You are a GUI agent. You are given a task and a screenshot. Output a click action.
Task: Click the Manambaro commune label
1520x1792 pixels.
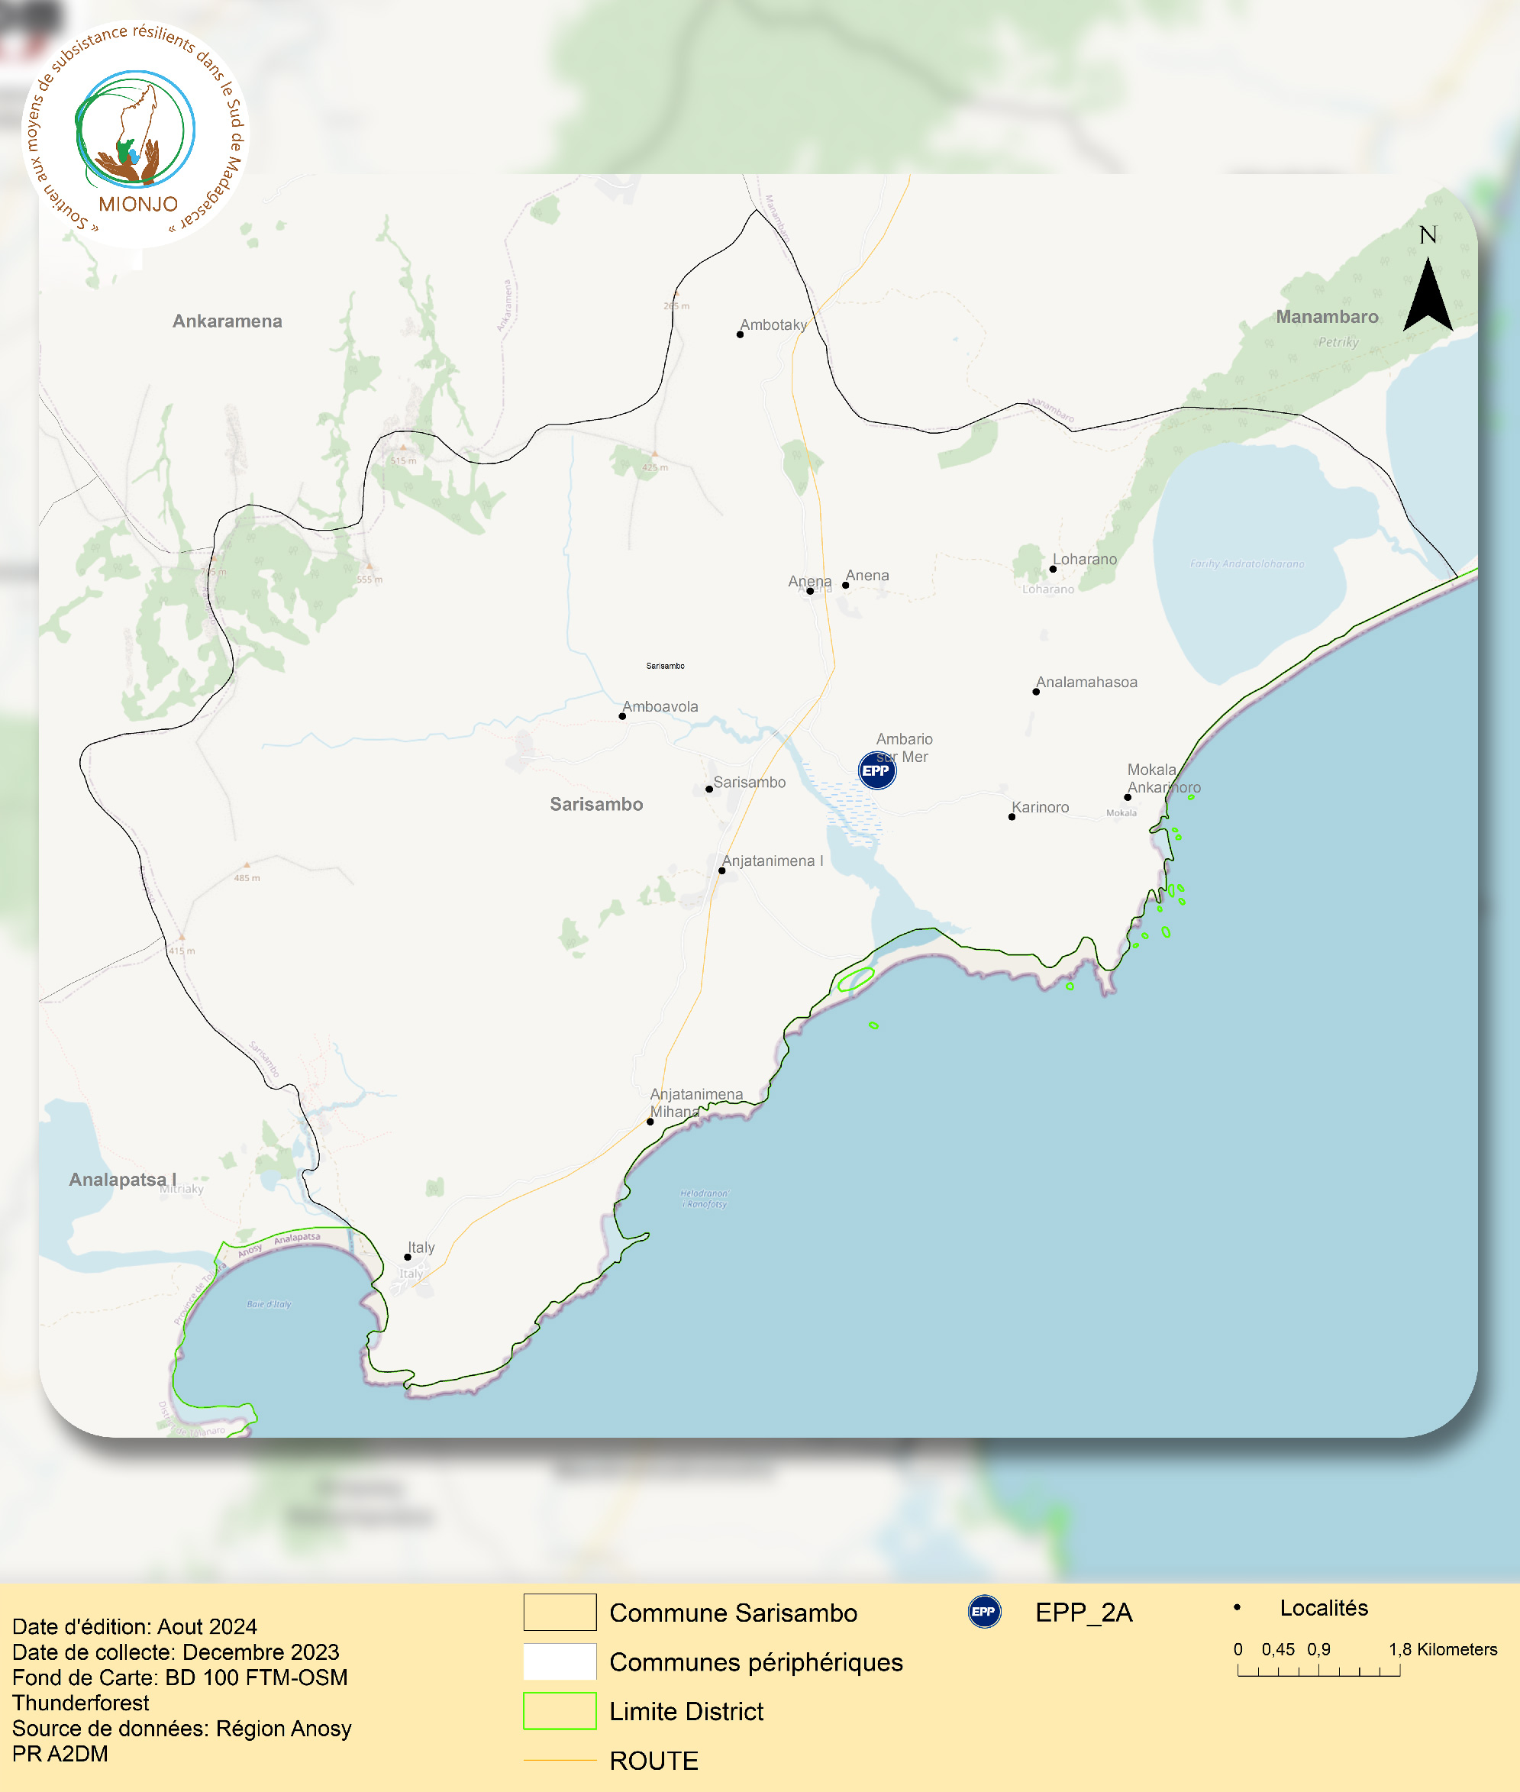[1326, 317]
